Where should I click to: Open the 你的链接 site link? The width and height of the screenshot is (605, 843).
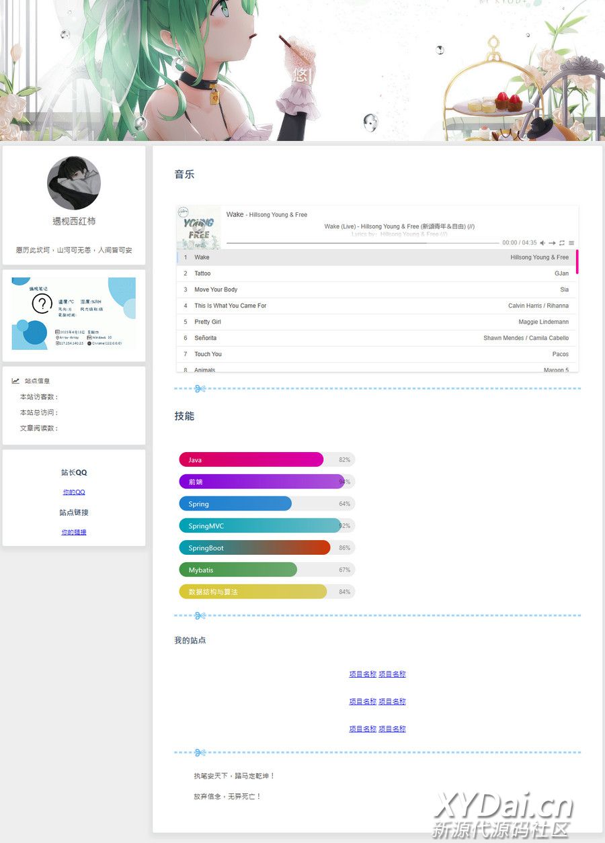point(74,532)
